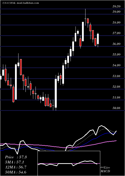Click the 59.09 price axis label
125x176 pixels.
(116, 12)
